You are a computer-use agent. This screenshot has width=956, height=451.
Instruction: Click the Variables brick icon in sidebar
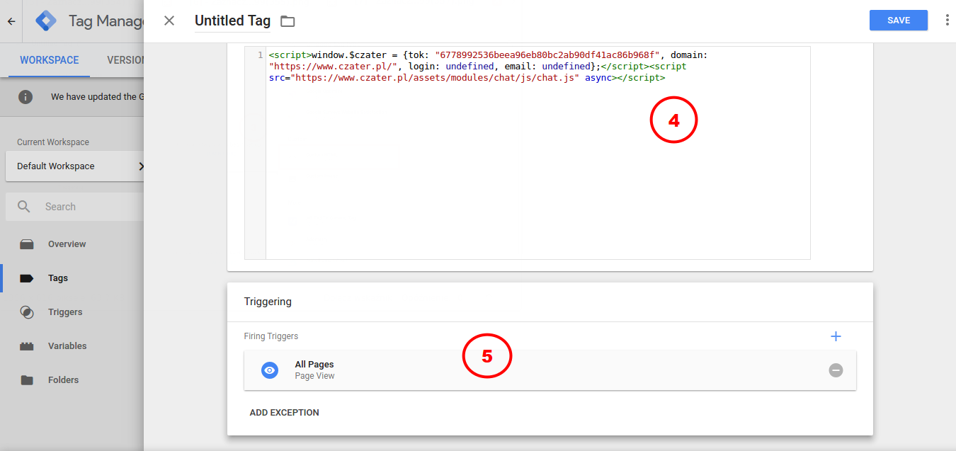[x=27, y=346]
